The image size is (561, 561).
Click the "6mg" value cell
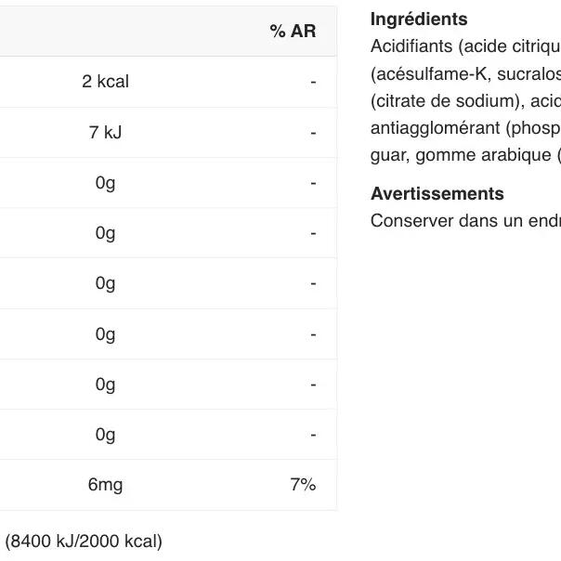(x=105, y=485)
